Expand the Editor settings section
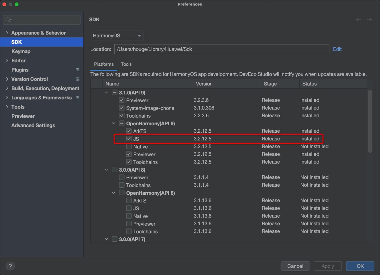Image resolution: width=380 pixels, height=275 pixels. (x=7, y=60)
